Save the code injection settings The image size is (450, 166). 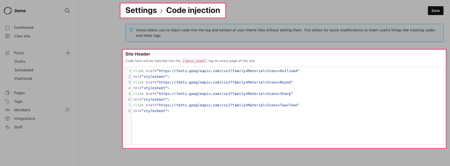(x=435, y=11)
